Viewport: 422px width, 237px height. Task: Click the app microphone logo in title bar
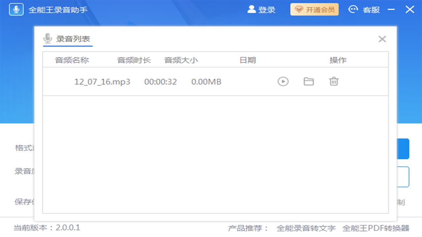click(x=16, y=9)
